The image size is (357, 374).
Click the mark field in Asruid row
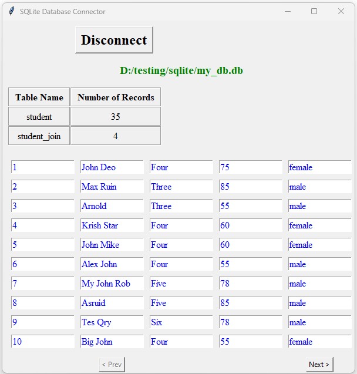251,303
